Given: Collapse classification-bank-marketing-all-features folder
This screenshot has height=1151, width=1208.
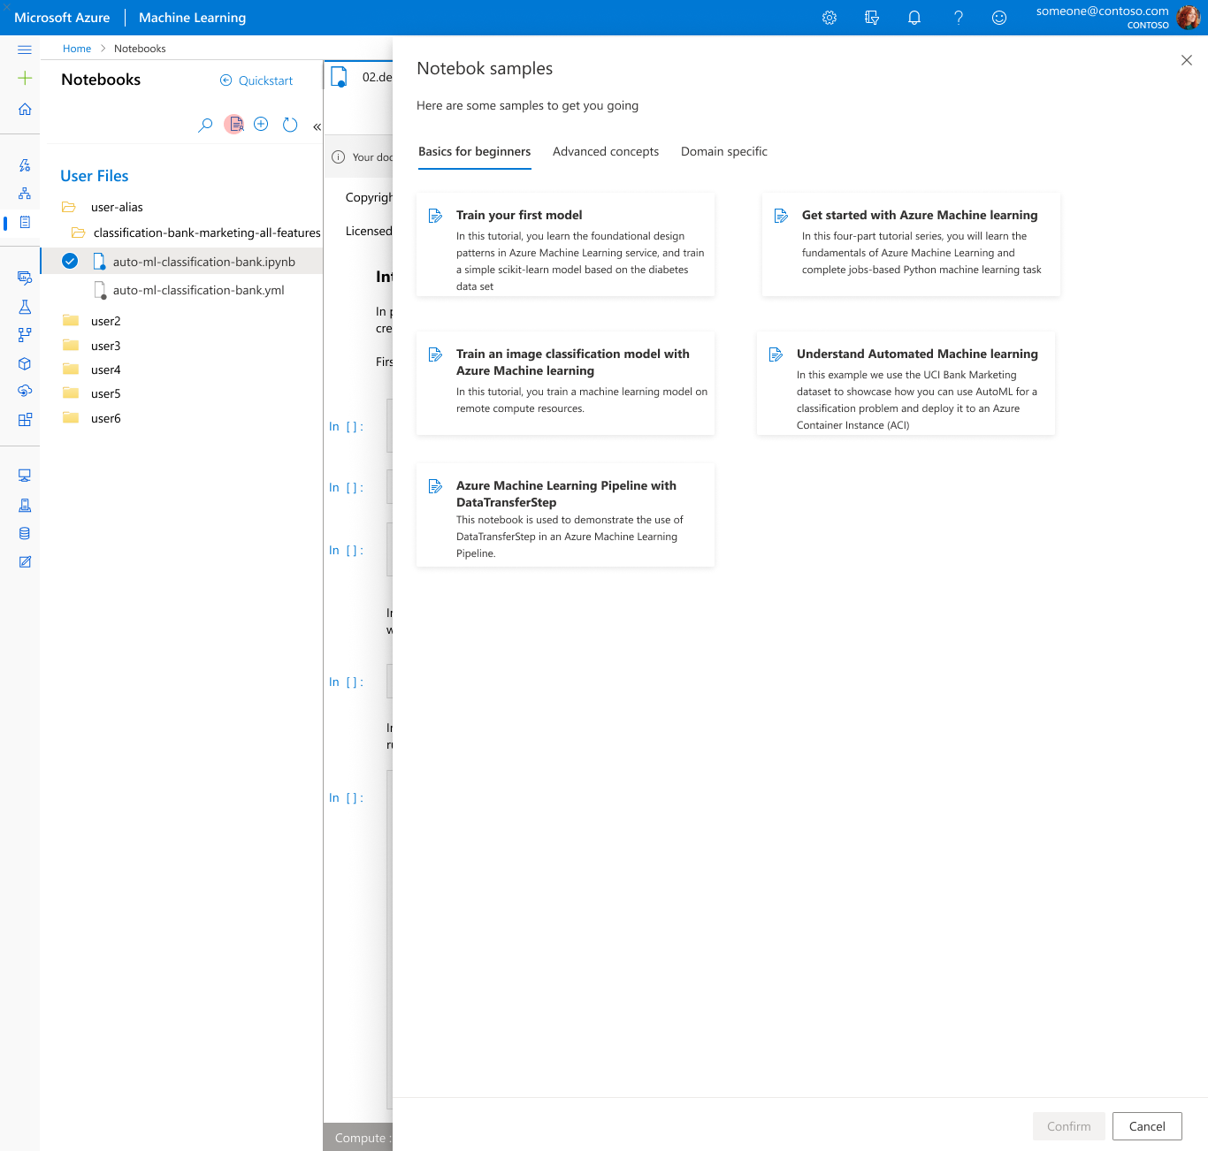Looking at the screenshot, I should pyautogui.click(x=79, y=232).
